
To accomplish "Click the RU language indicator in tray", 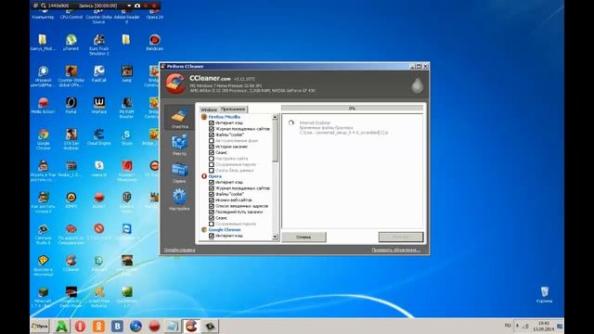I will click(508, 326).
